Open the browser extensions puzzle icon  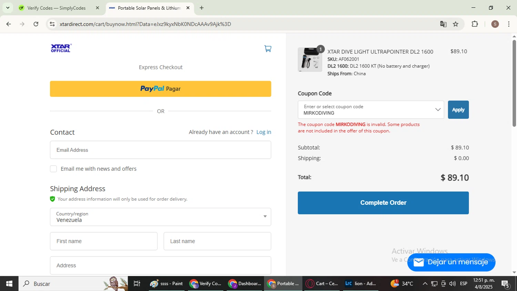click(475, 24)
